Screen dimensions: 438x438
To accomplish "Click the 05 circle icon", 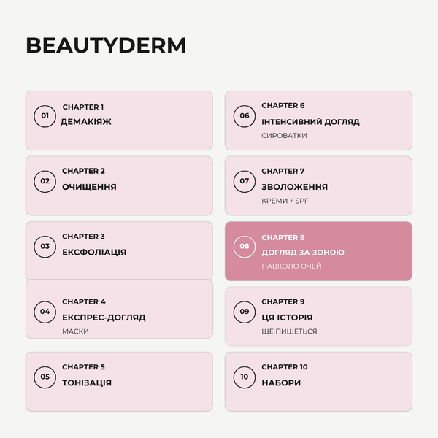I will coord(45,377).
